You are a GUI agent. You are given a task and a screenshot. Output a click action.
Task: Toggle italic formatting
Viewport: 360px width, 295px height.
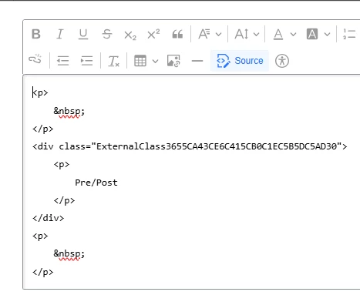point(59,34)
